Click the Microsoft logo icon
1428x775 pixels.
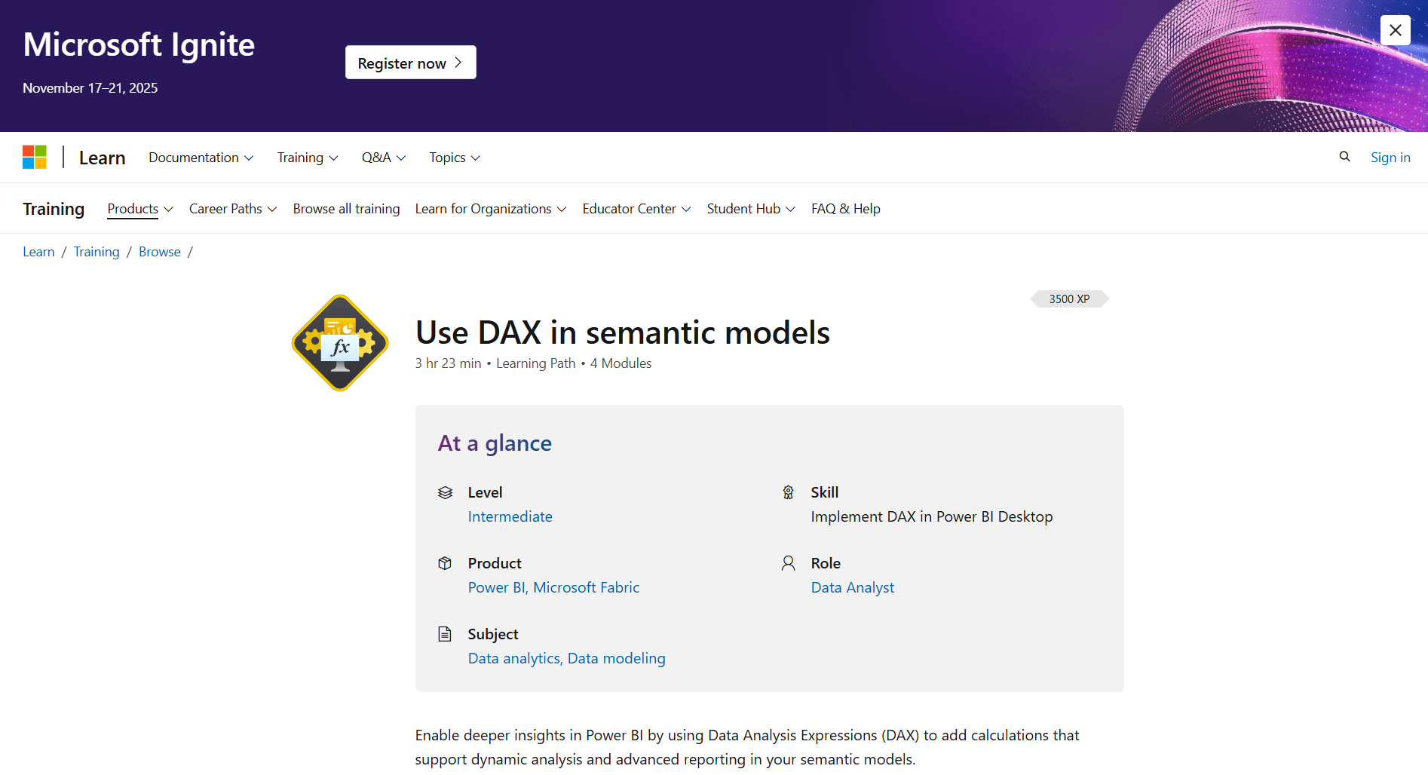point(35,157)
